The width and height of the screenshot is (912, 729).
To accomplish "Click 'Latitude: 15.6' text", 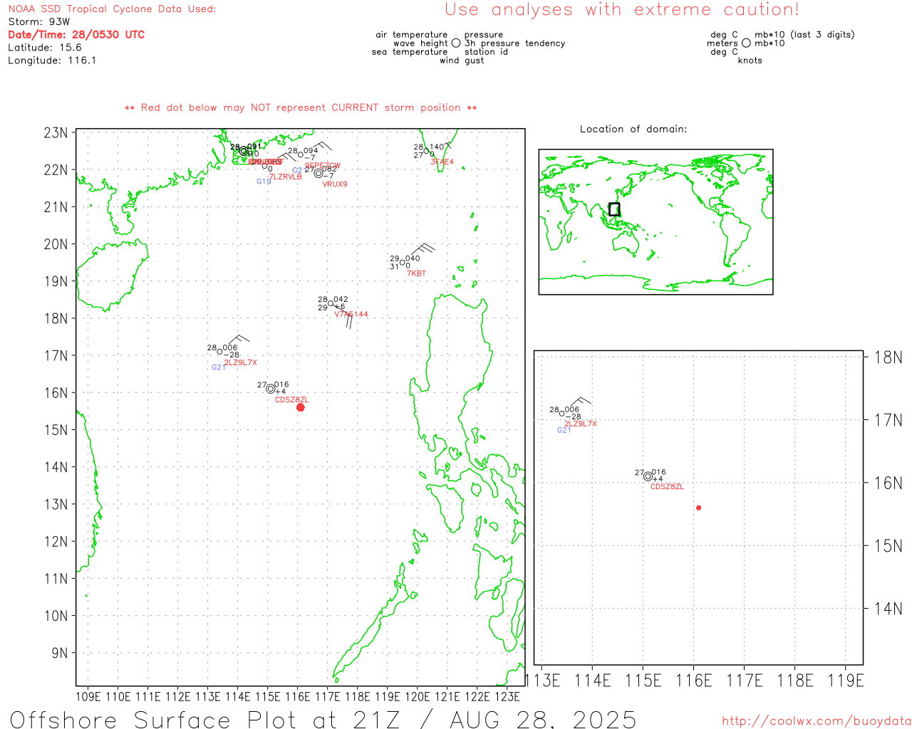I will pyautogui.click(x=45, y=47).
